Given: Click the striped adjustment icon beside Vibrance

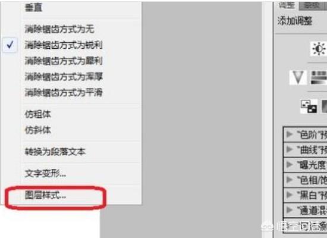Looking at the screenshot, I should coord(319,77).
